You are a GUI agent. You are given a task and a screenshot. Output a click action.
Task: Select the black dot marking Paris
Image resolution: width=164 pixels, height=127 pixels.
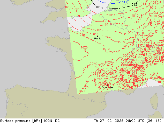pos(98,36)
